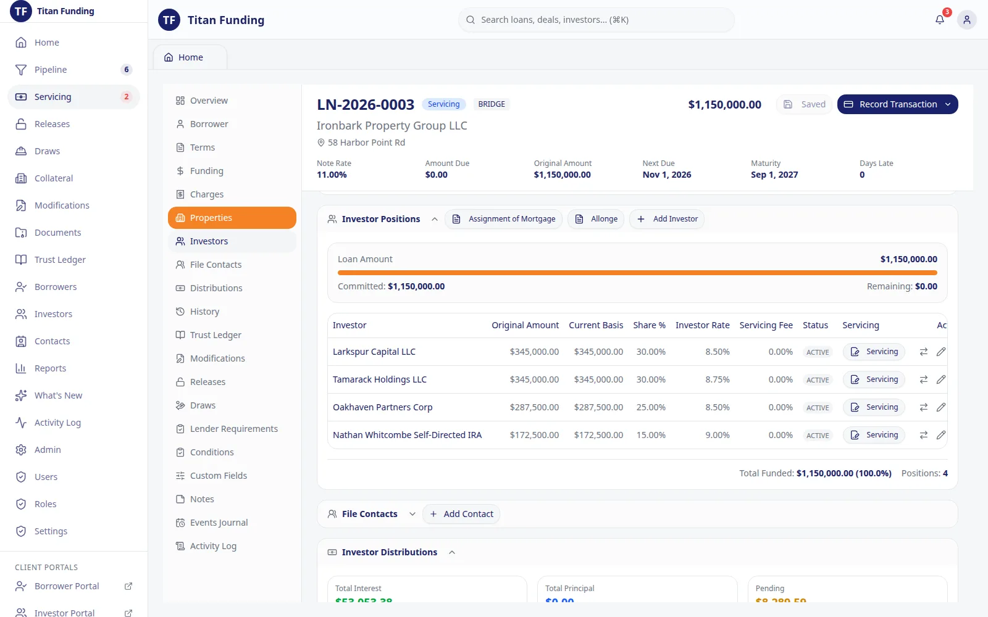This screenshot has height=617, width=988.
Task: Collapse the Investor Distributions section
Action: click(452, 552)
